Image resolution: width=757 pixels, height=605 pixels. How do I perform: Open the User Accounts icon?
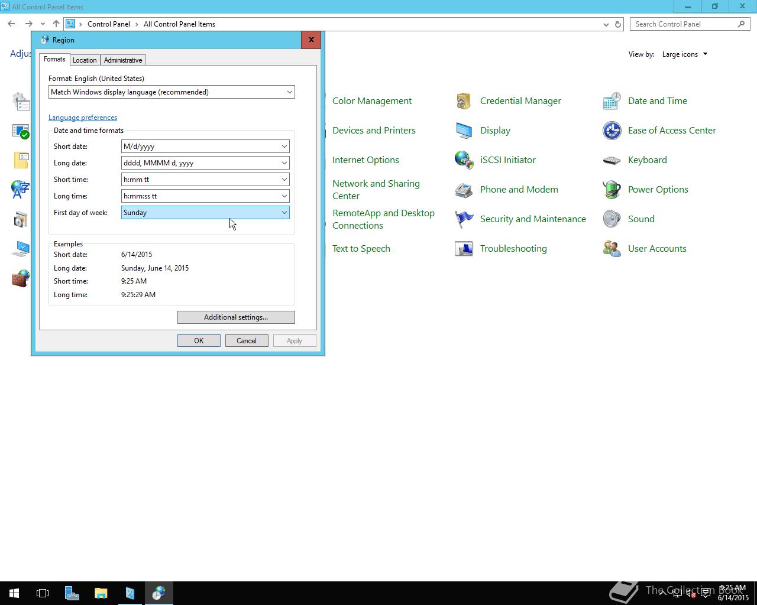coord(612,249)
